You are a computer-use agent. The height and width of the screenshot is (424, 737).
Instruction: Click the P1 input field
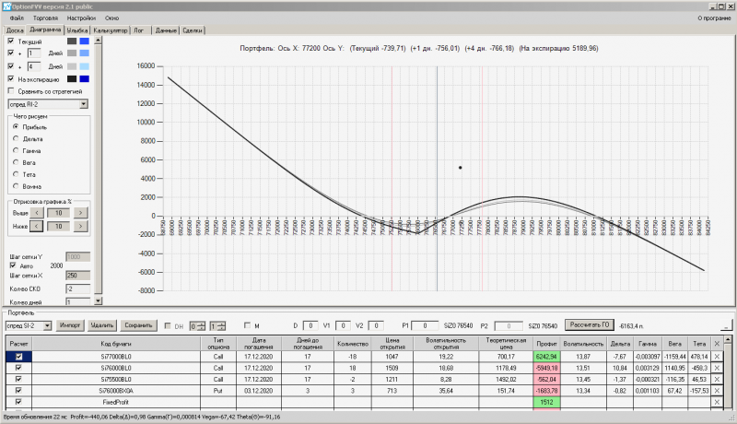(x=425, y=325)
